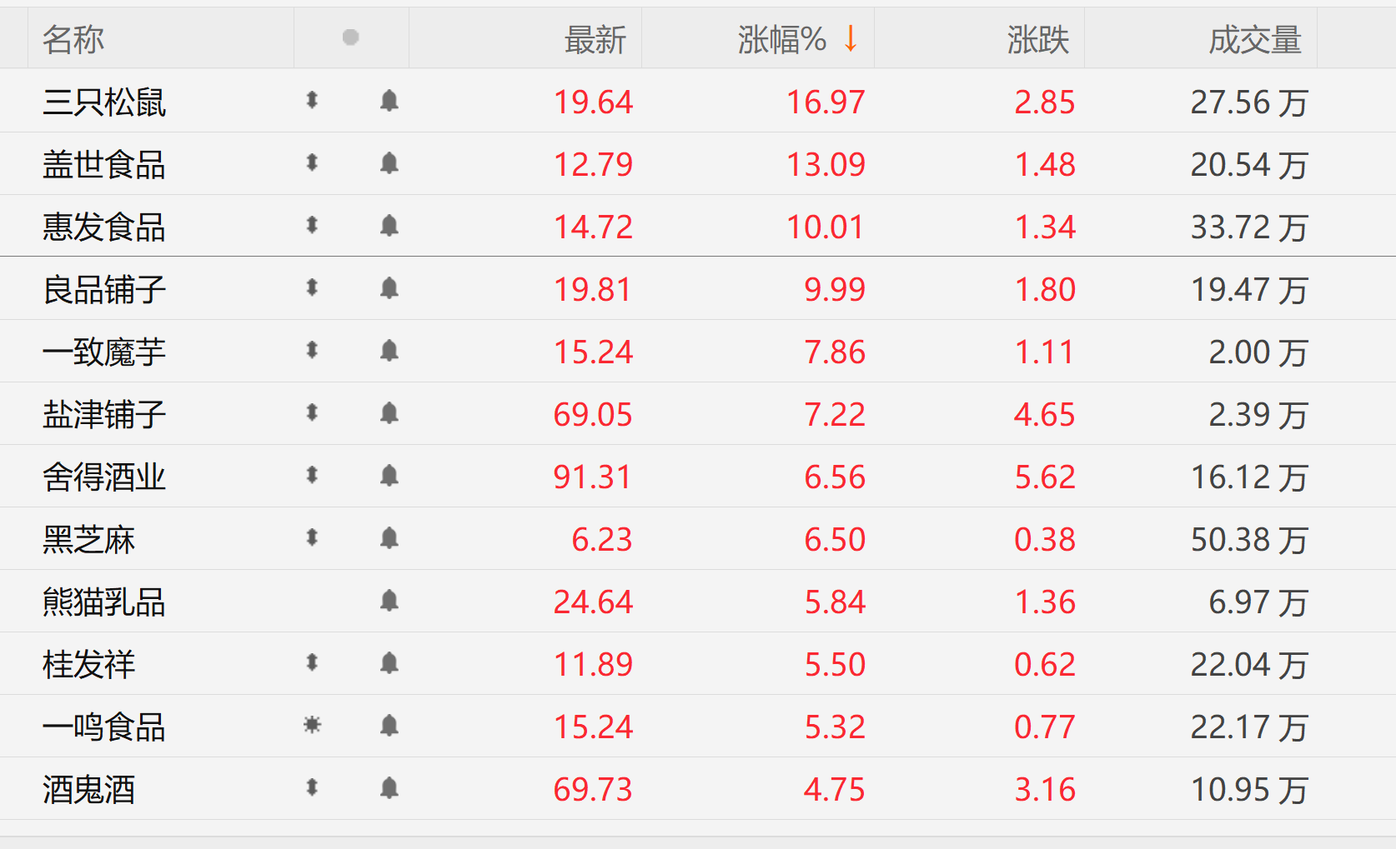The image size is (1396, 849).
Task: Click the bell alert icon for 盖世食品
Action: (389, 163)
